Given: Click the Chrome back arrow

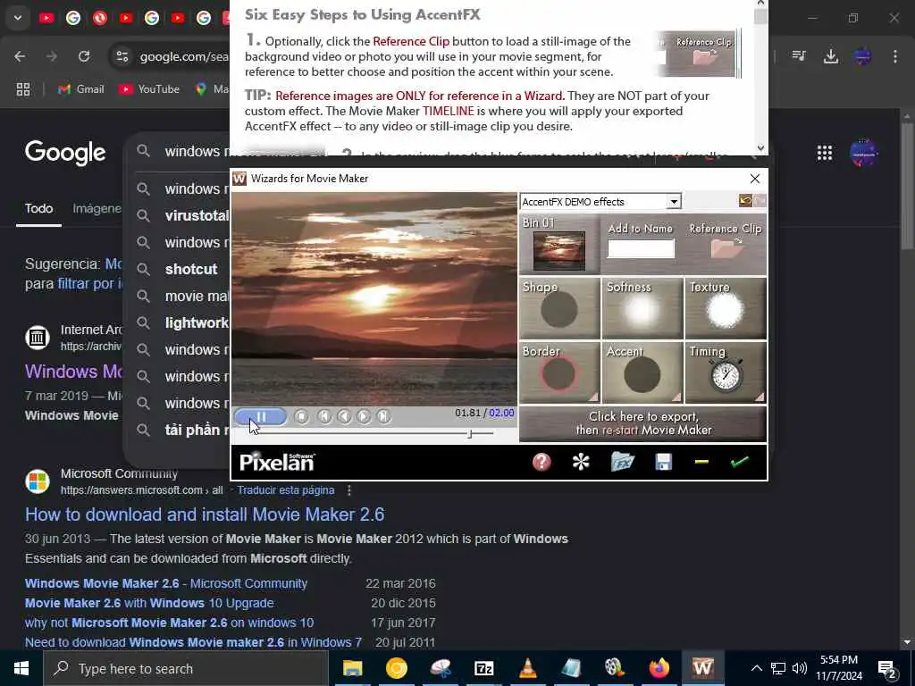Looking at the screenshot, I should [20, 56].
